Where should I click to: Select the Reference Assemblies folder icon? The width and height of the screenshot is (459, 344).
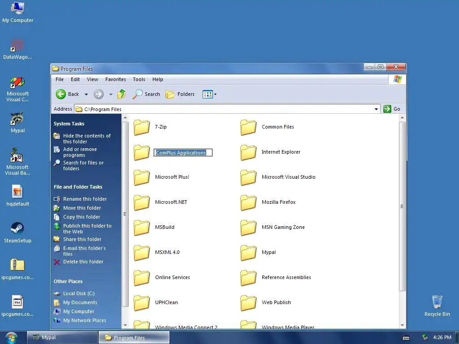coord(248,279)
